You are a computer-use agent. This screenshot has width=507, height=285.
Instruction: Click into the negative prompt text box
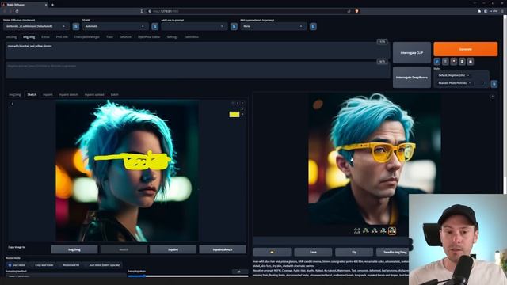pyautogui.click(x=197, y=70)
